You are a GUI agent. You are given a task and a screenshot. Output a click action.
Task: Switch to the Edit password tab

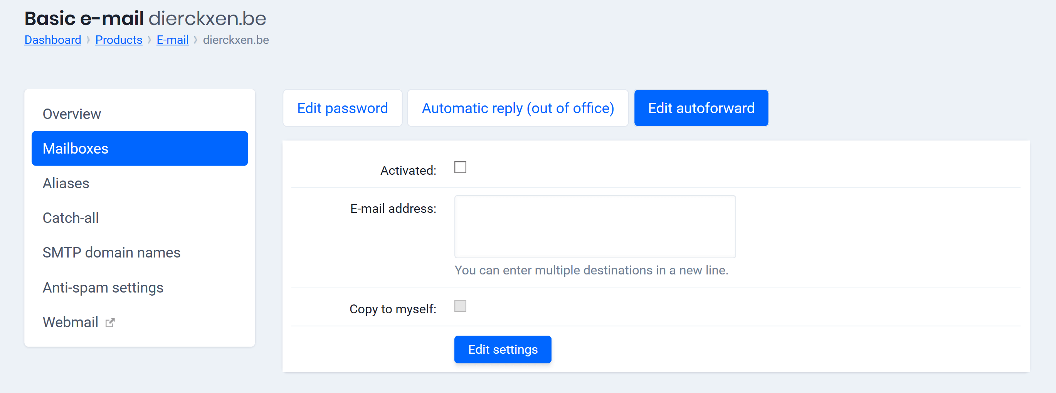point(343,108)
